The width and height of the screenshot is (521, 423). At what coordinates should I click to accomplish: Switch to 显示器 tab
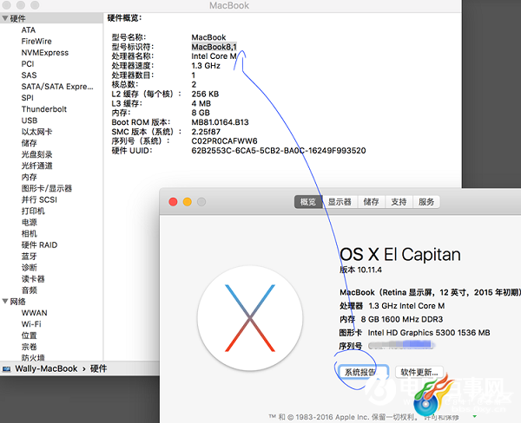[x=340, y=202]
